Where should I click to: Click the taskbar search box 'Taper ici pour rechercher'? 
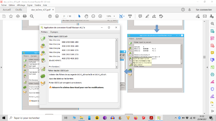pyautogui.click(x=35, y=118)
